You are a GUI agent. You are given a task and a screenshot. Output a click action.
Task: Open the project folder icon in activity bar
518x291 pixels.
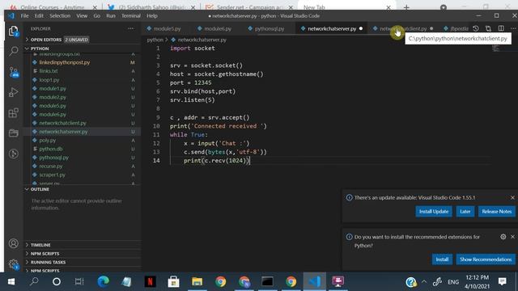pos(13,133)
